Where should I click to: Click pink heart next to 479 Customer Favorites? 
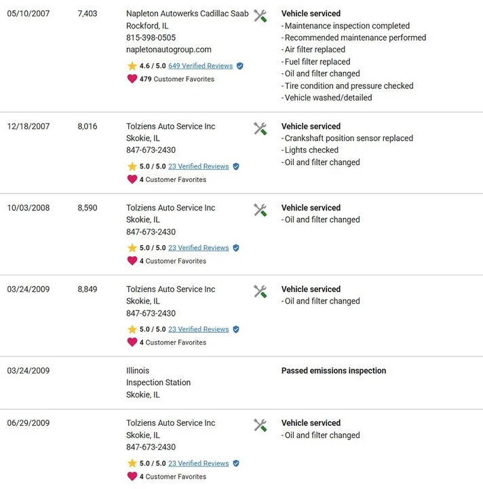[132, 79]
